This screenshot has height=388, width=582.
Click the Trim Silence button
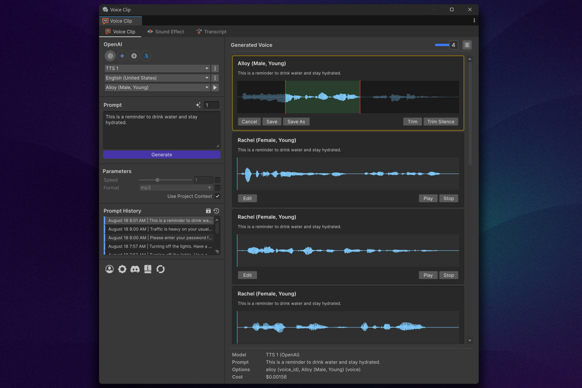coord(441,122)
